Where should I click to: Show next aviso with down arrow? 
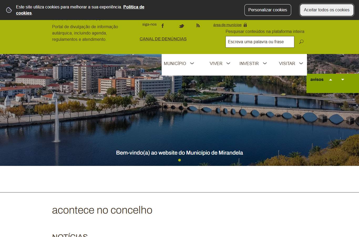coord(342,80)
